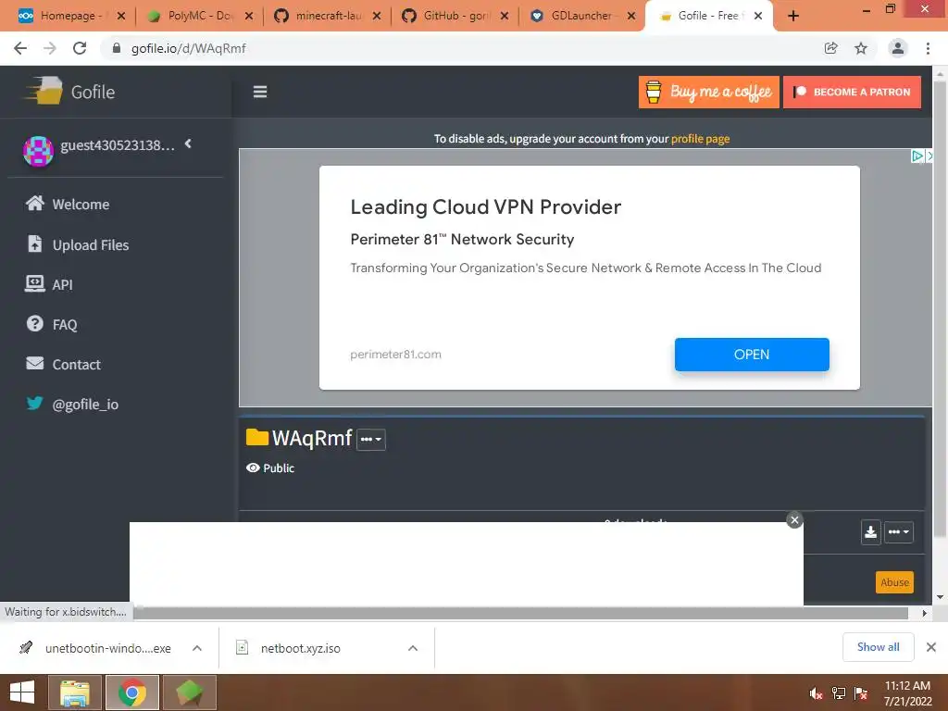Click Become a Patron button

coord(852,92)
